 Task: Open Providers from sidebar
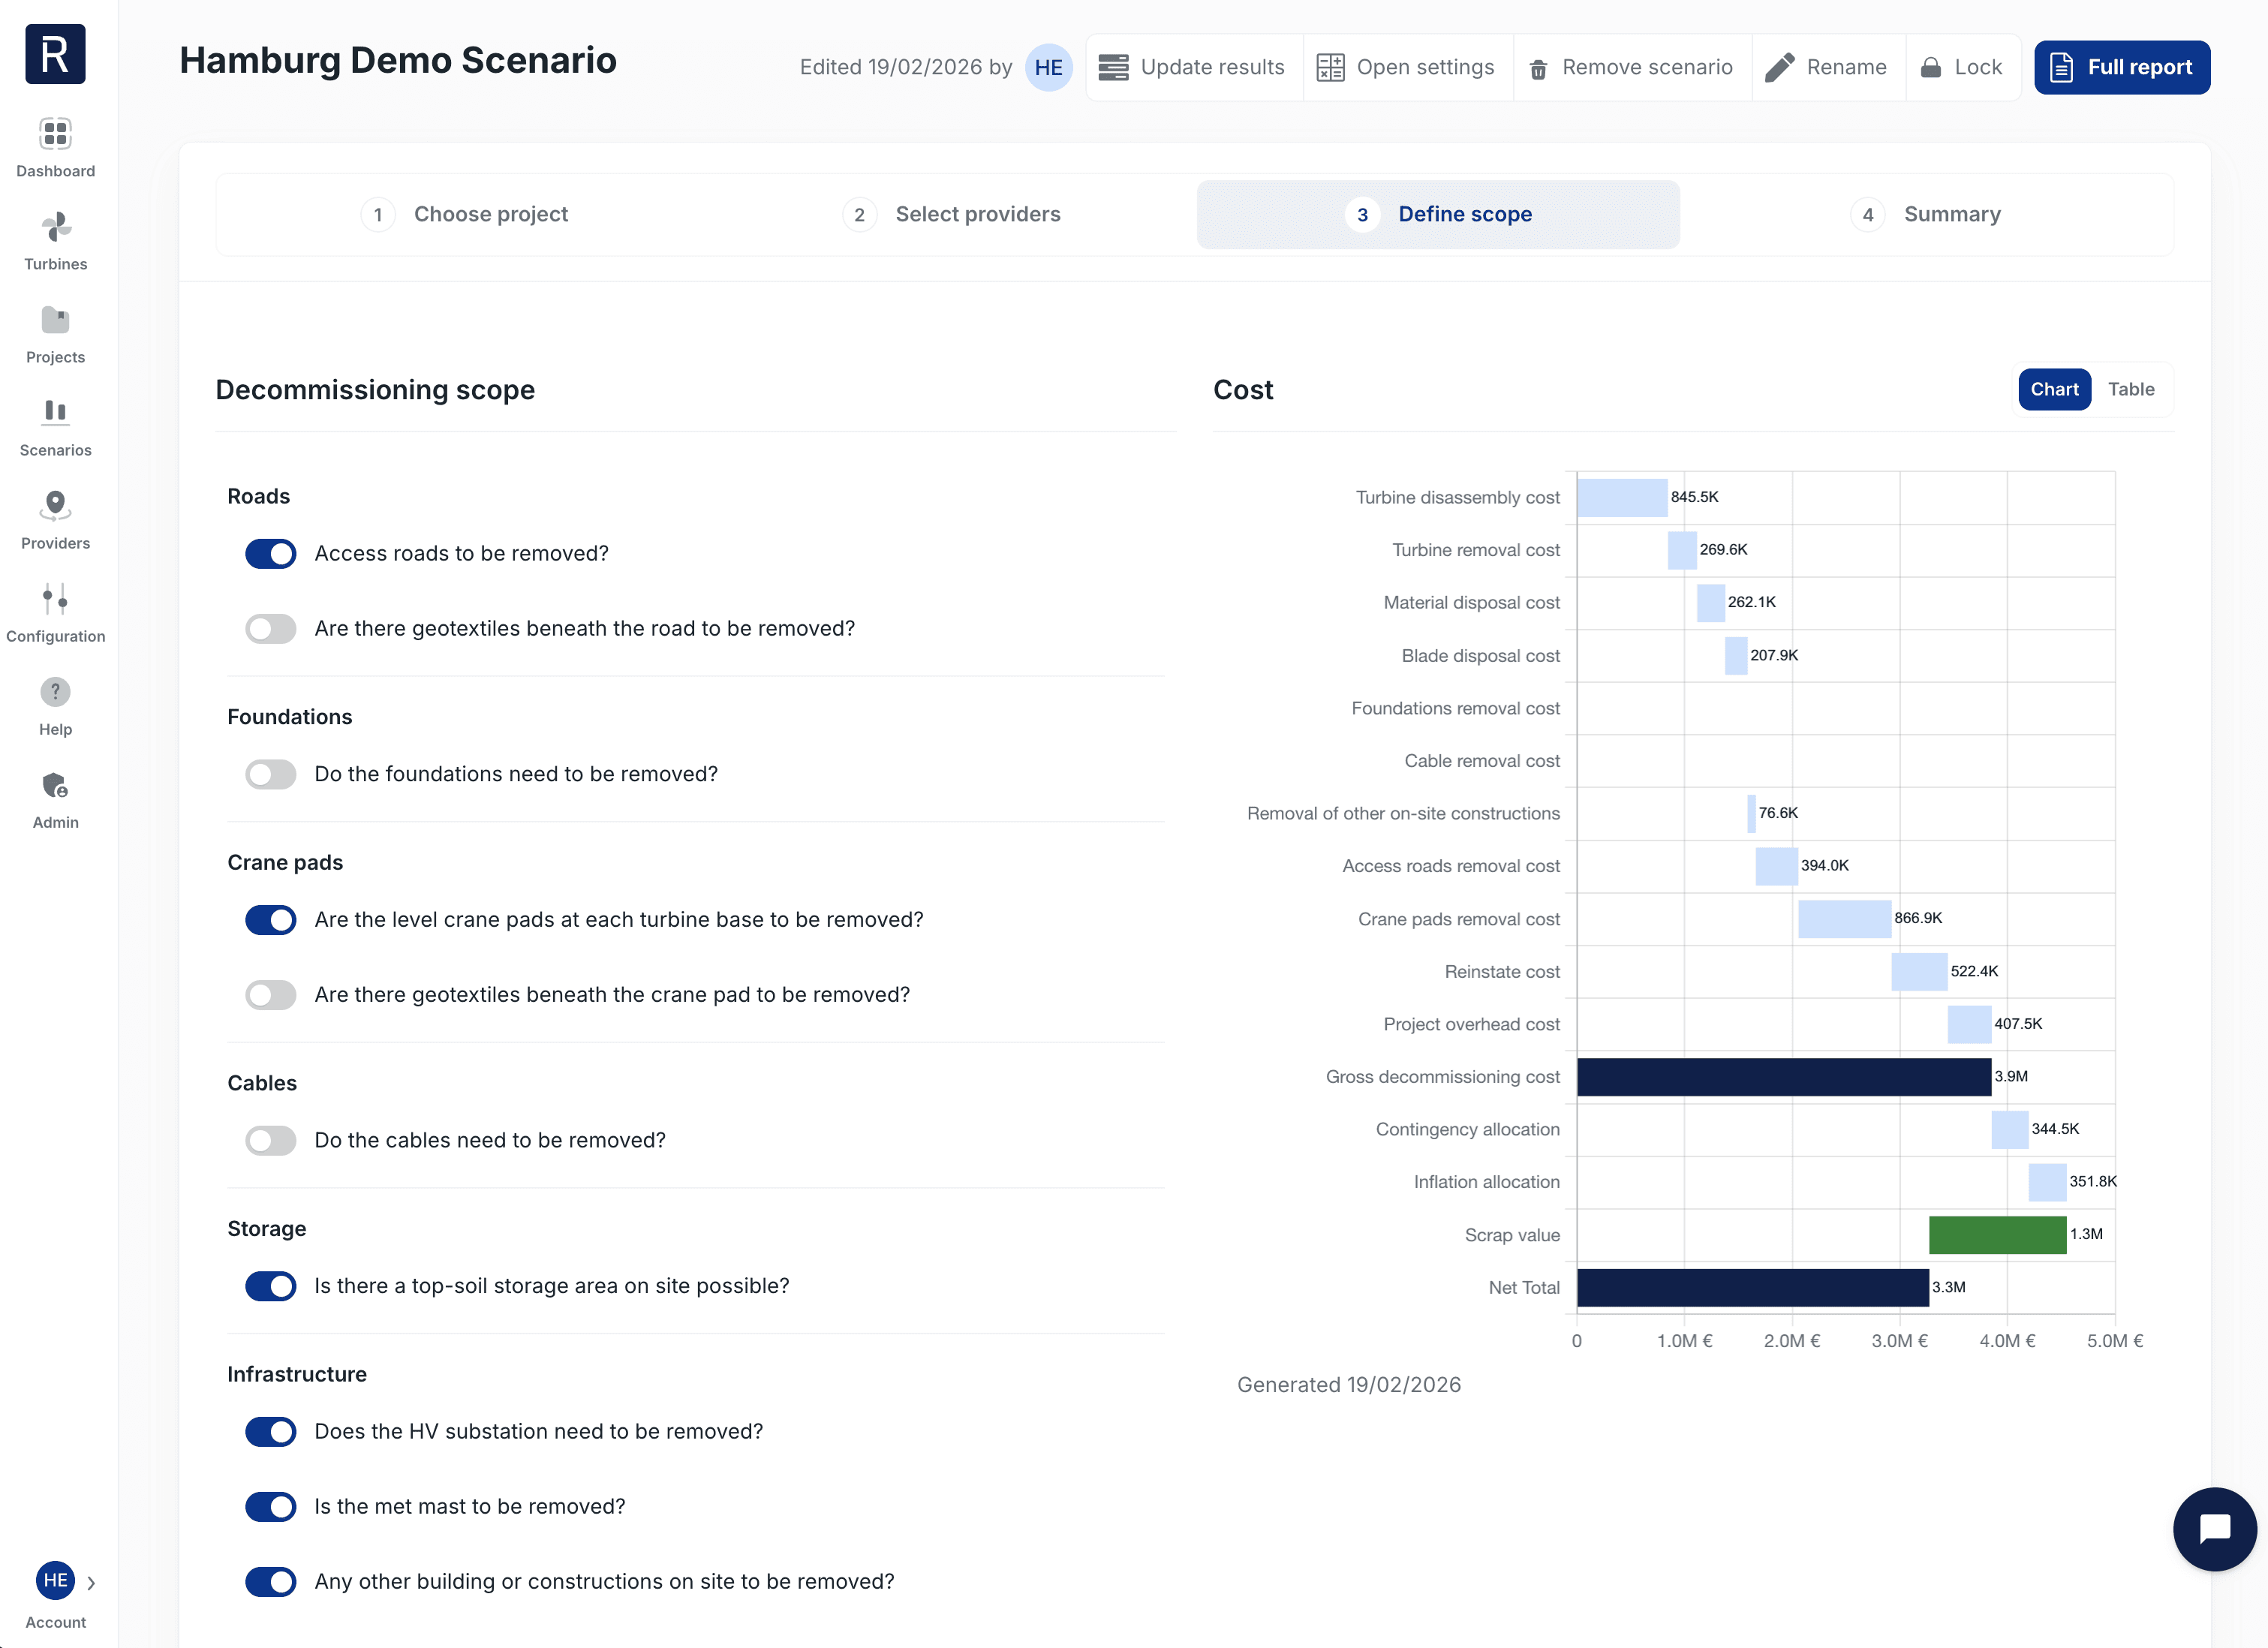coord(55,506)
